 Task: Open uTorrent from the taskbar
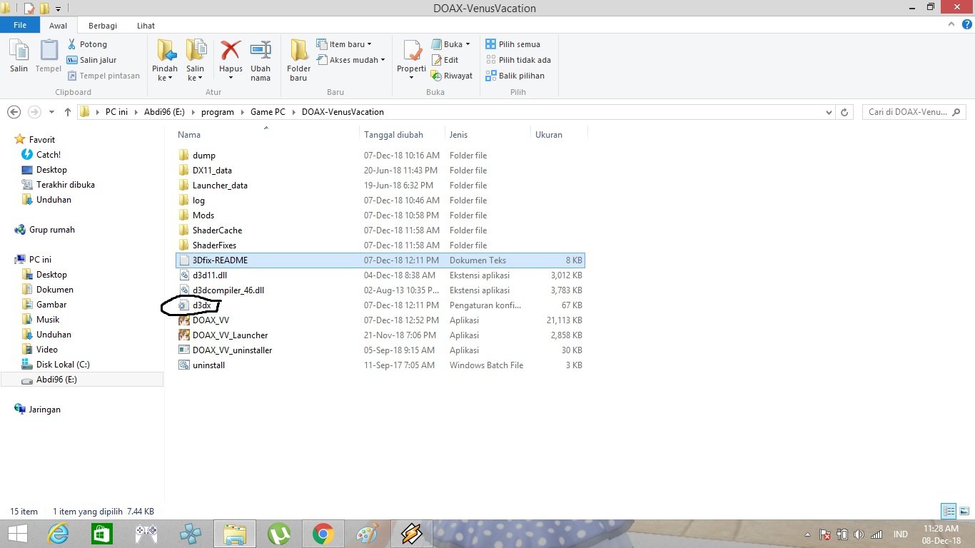click(x=279, y=534)
